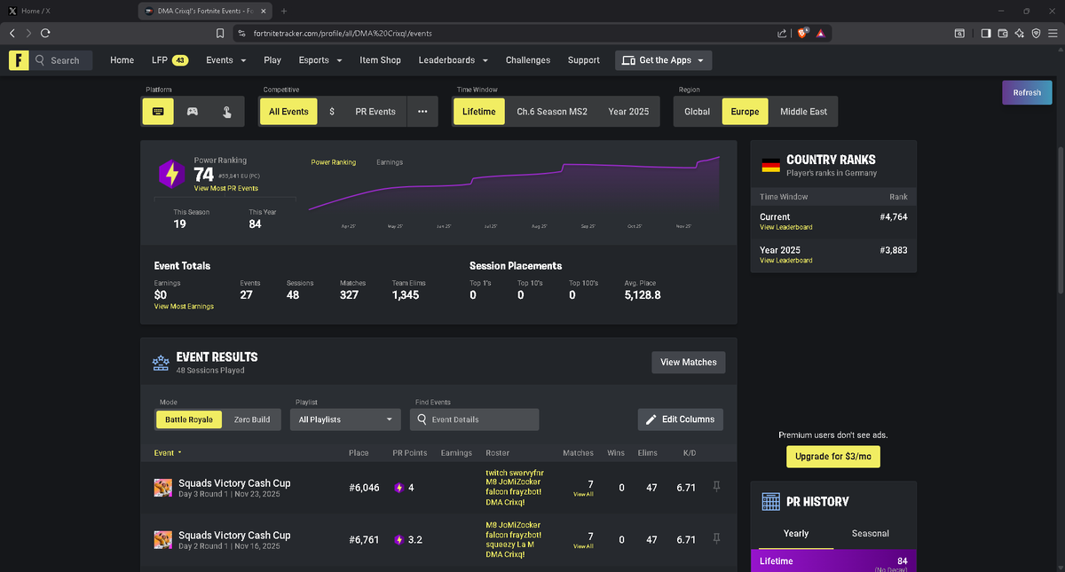Viewport: 1065px width, 572px height.
Task: Open View Most Earnings link
Action: click(184, 307)
